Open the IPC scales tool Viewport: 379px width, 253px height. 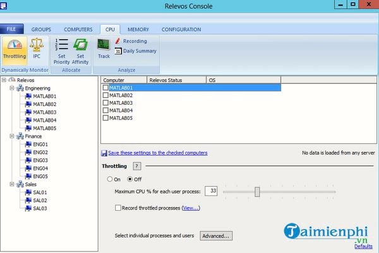pyautogui.click(x=37, y=49)
